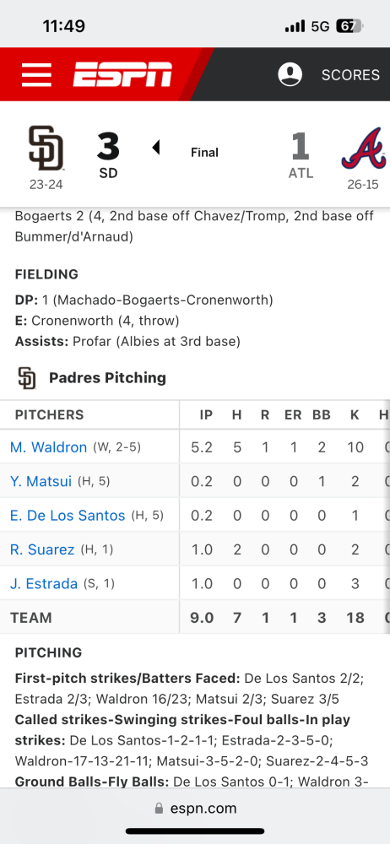
Task: Open Y. Matsui player link
Action: coord(41,481)
